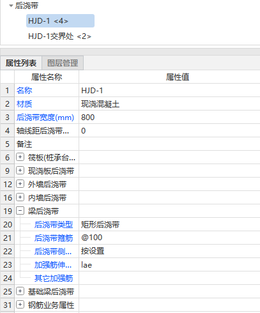Switch to 属性列表 tab
Screen dimensions: 260x313
click(x=21, y=63)
